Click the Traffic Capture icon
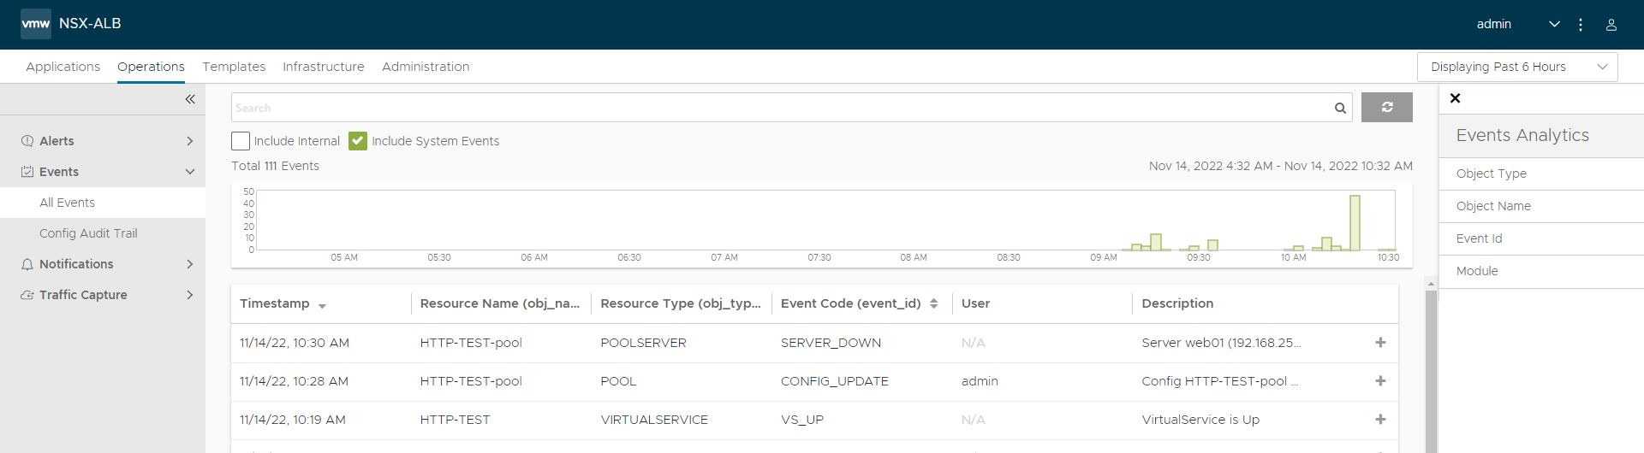Viewport: 1644px width, 453px height. click(x=27, y=295)
